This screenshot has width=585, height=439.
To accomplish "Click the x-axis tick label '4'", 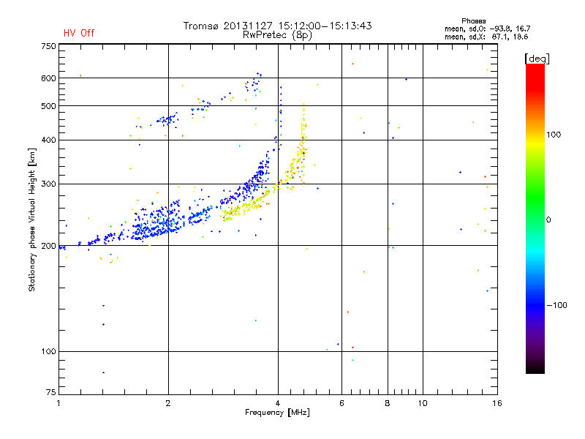I will [278, 403].
